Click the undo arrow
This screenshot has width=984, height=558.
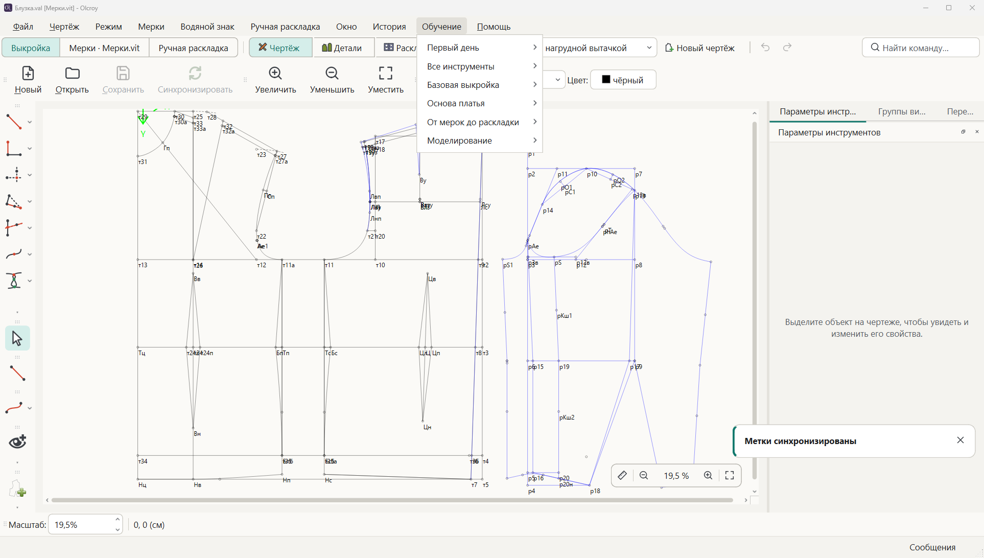(765, 48)
